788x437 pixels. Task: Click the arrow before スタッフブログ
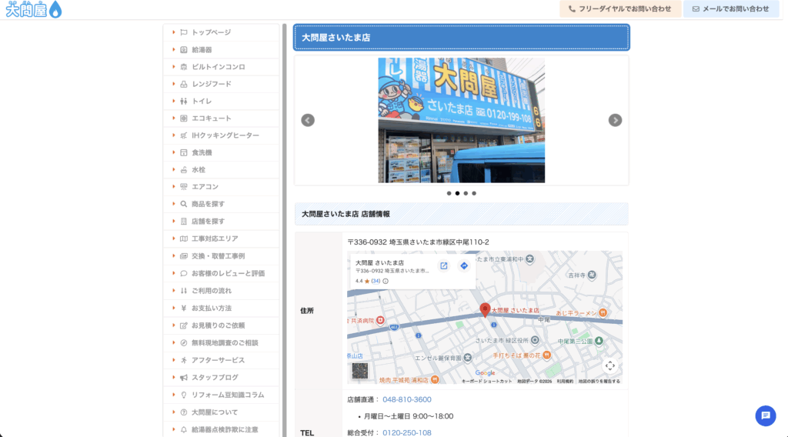173,377
